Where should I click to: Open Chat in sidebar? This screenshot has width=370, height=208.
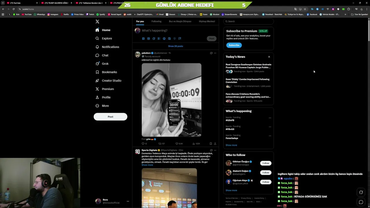102,55
